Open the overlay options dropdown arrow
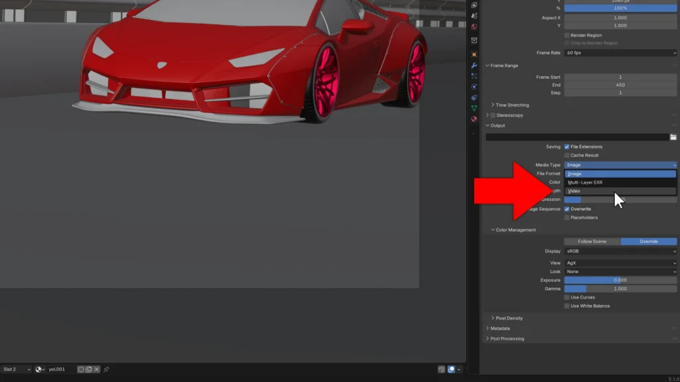 point(459,369)
